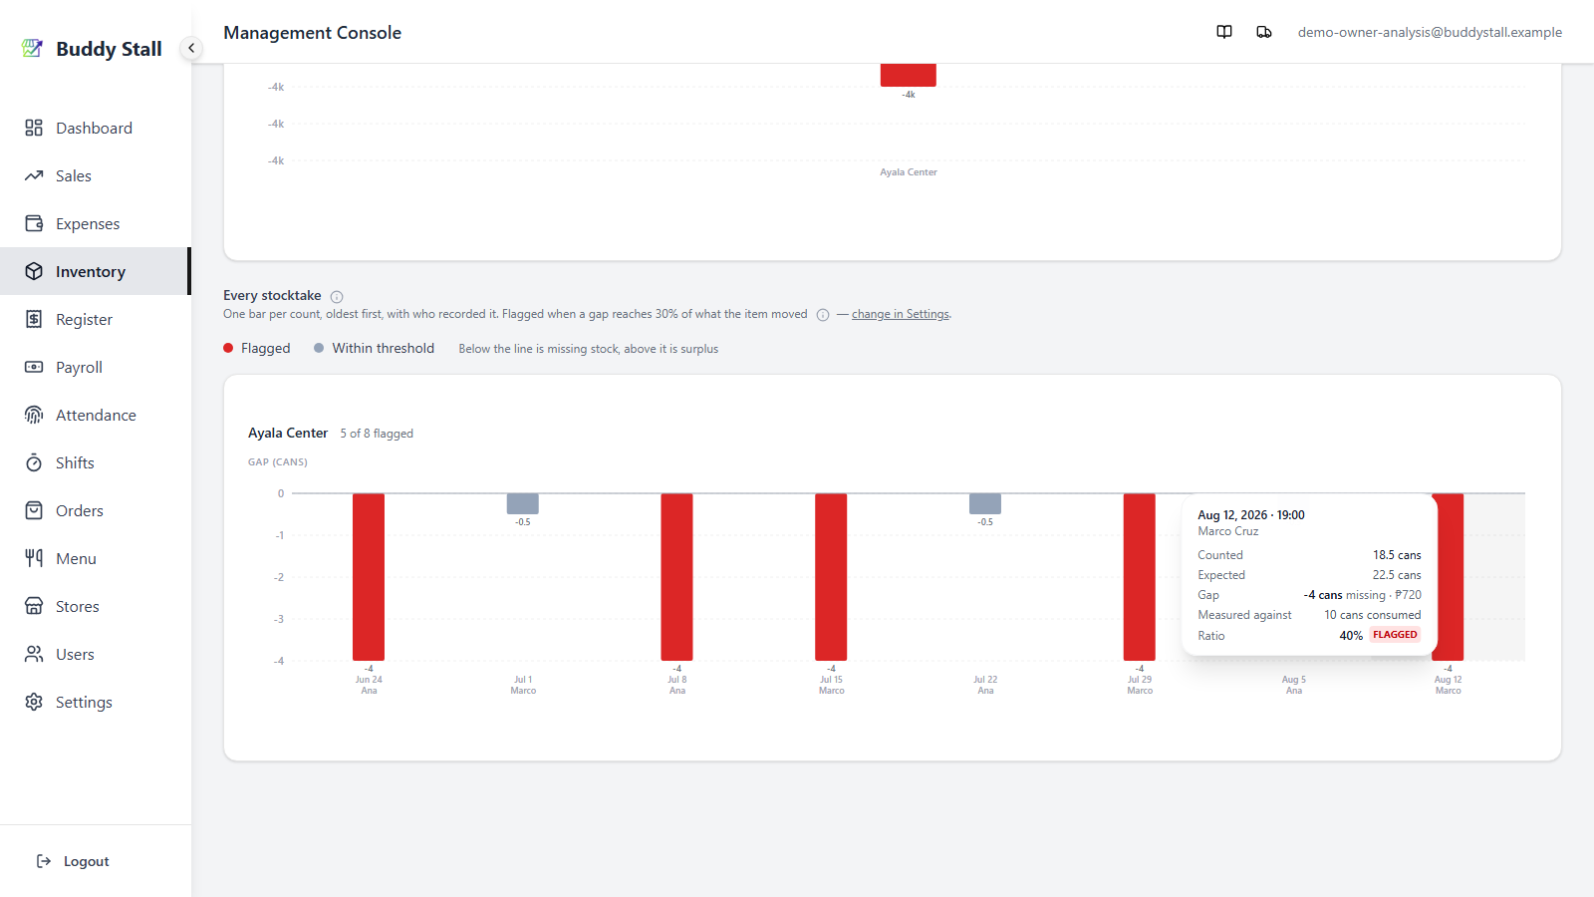
Task: Follow the 'change in Settings' link
Action: click(x=901, y=314)
